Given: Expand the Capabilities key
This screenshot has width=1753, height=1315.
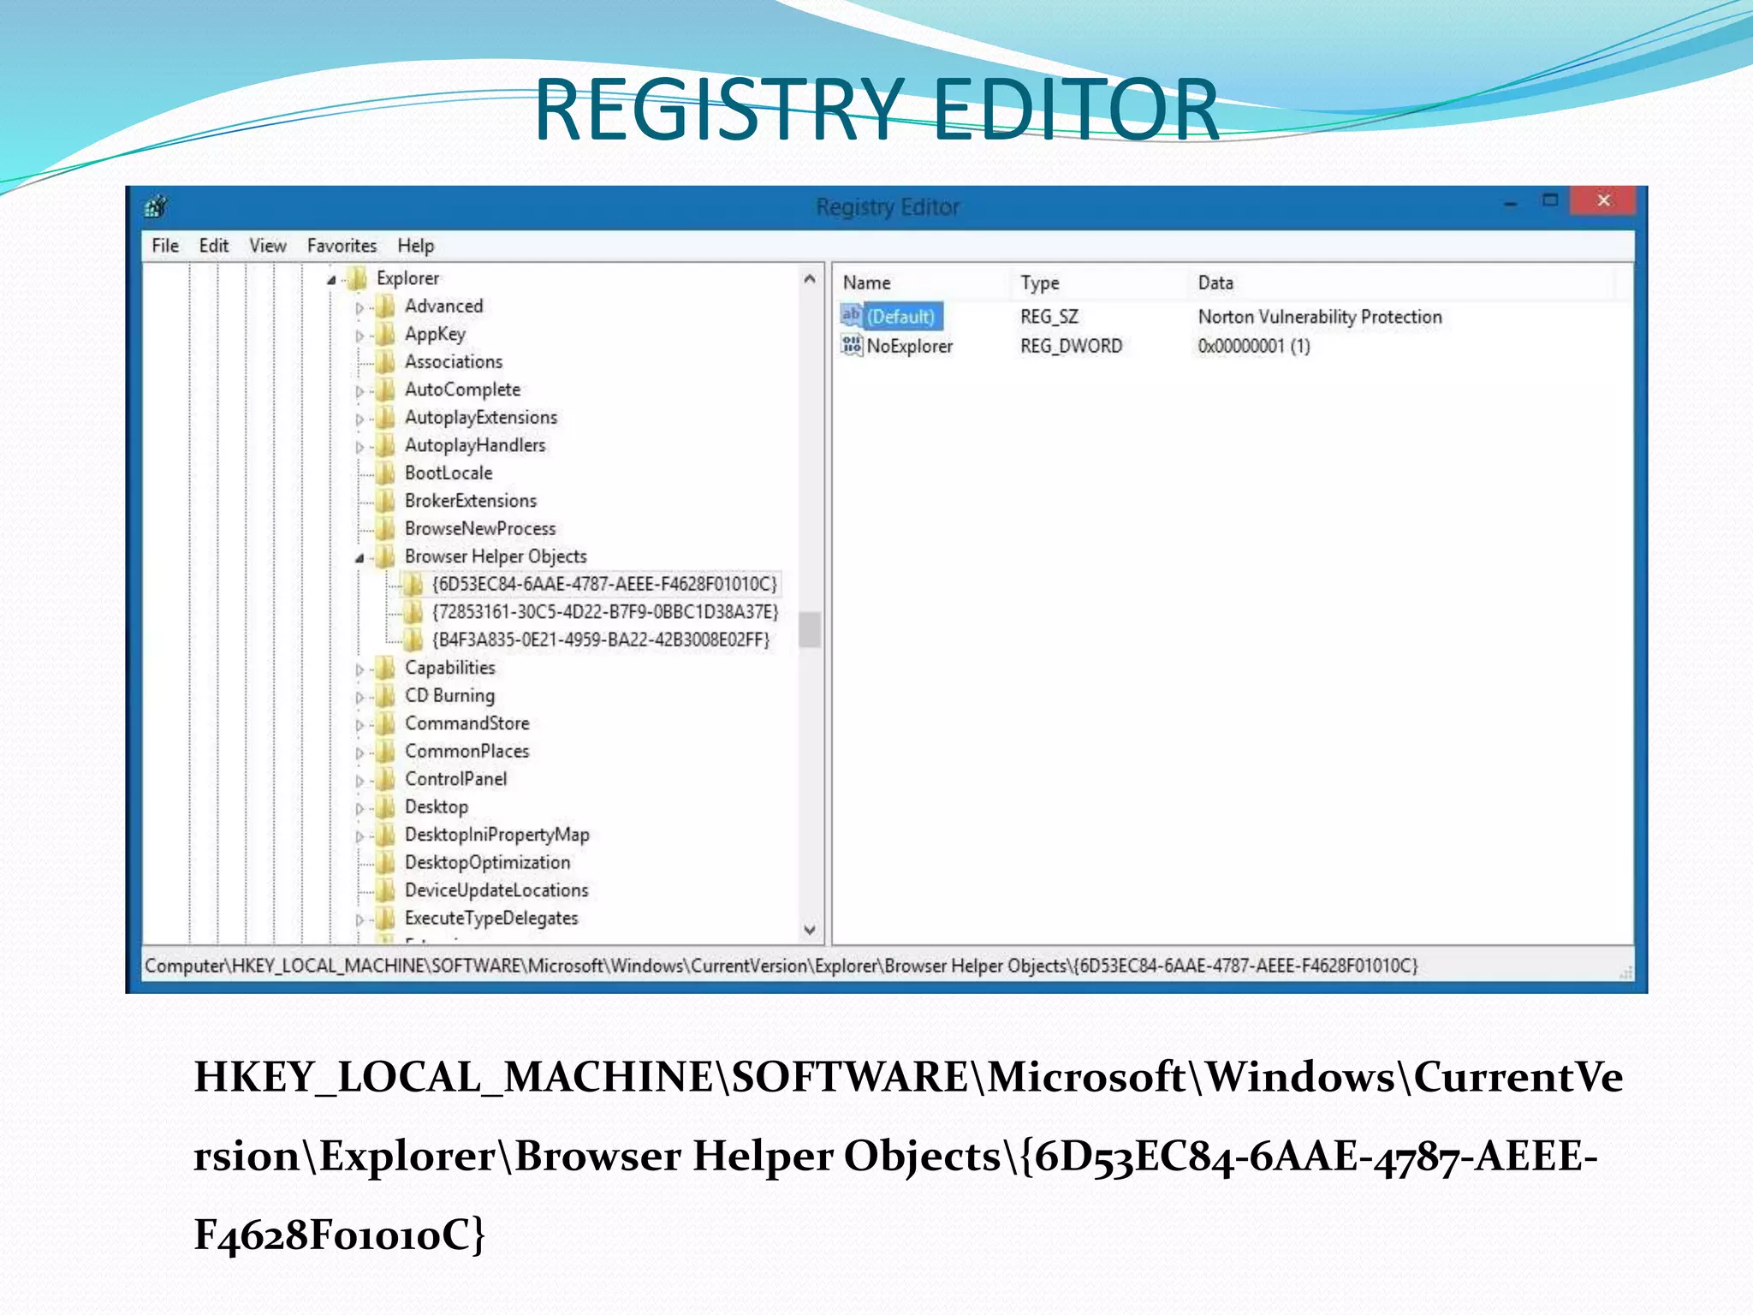Looking at the screenshot, I should point(360,669).
